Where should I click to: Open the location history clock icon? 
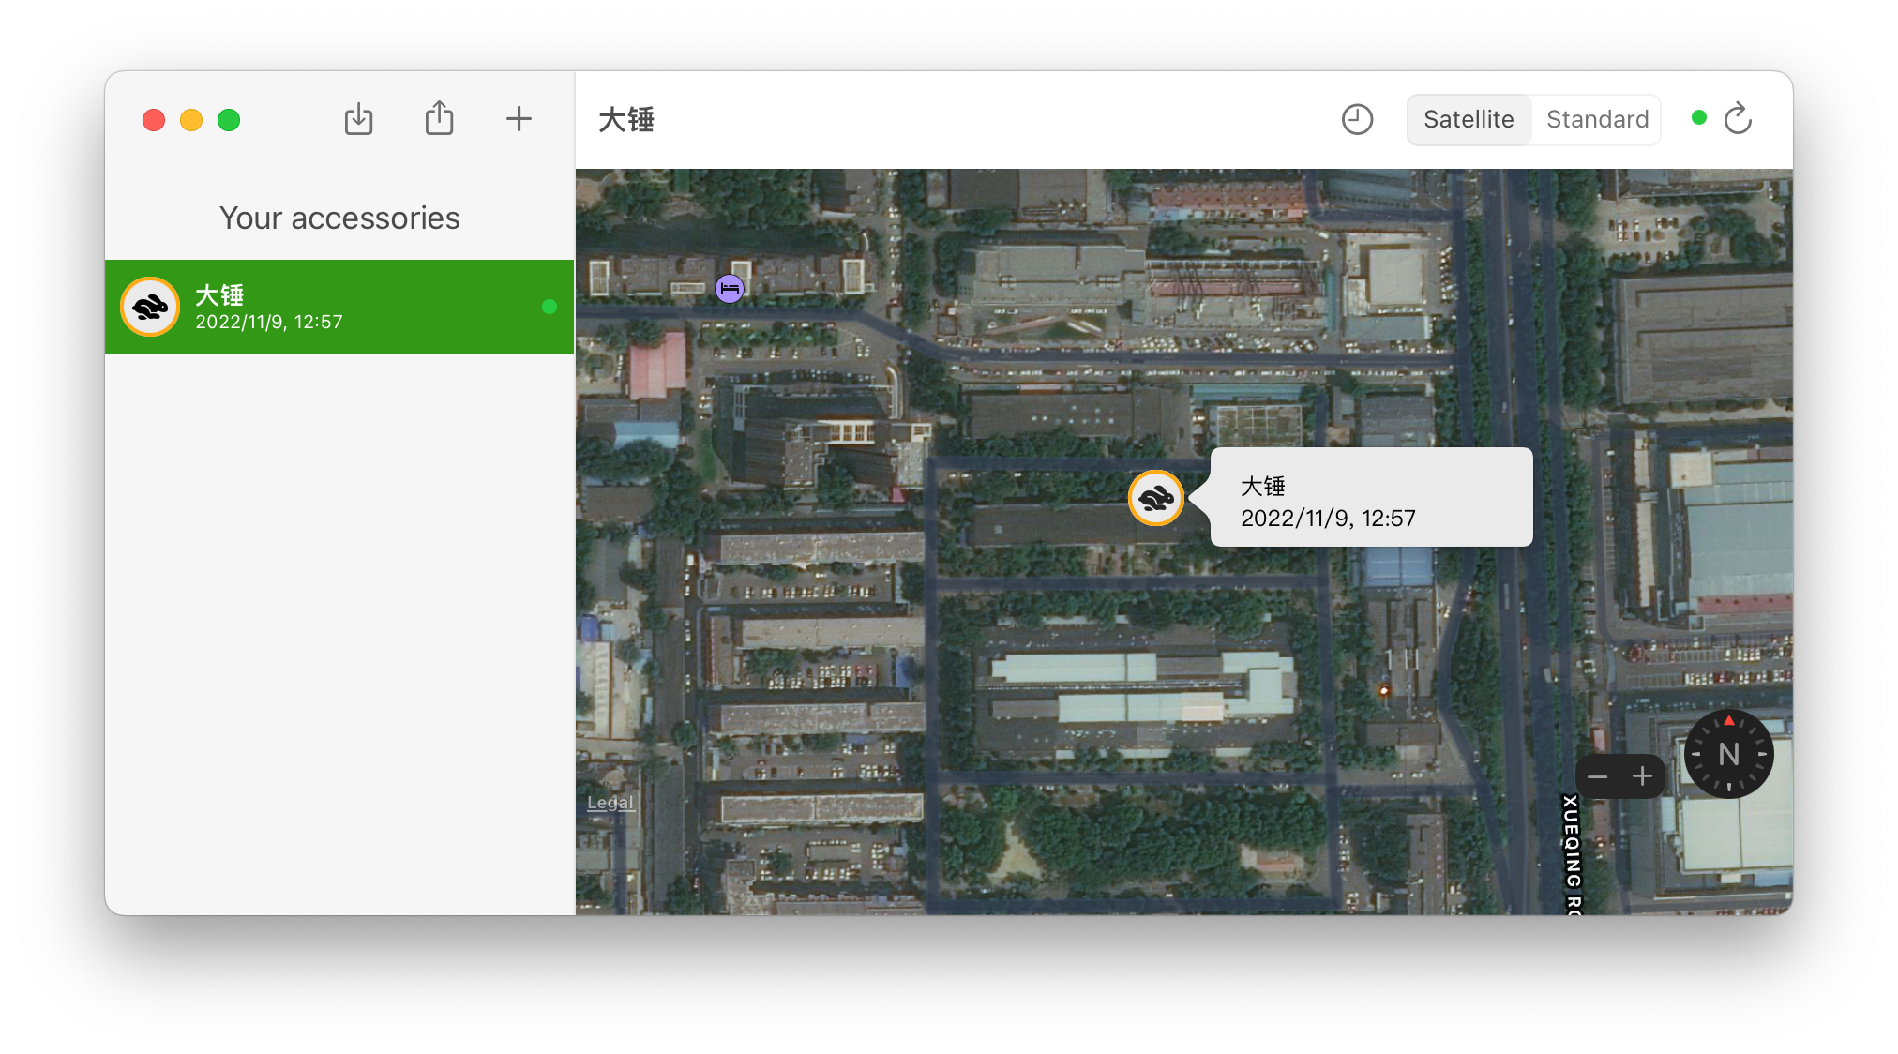(x=1357, y=119)
